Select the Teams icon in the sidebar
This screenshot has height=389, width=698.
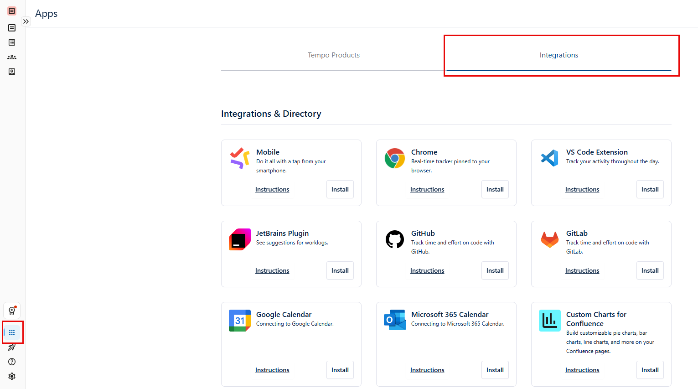tap(12, 57)
